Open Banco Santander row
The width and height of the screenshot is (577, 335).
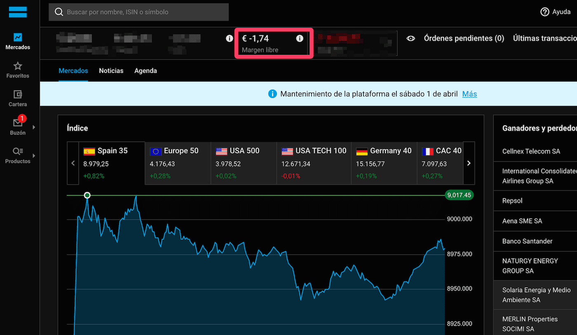pos(535,241)
